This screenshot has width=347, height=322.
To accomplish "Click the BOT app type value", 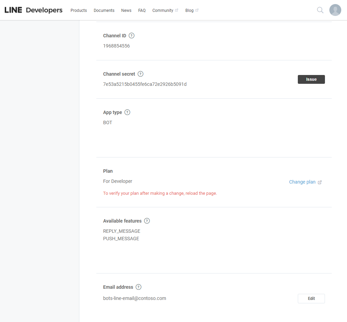I will click(x=108, y=122).
